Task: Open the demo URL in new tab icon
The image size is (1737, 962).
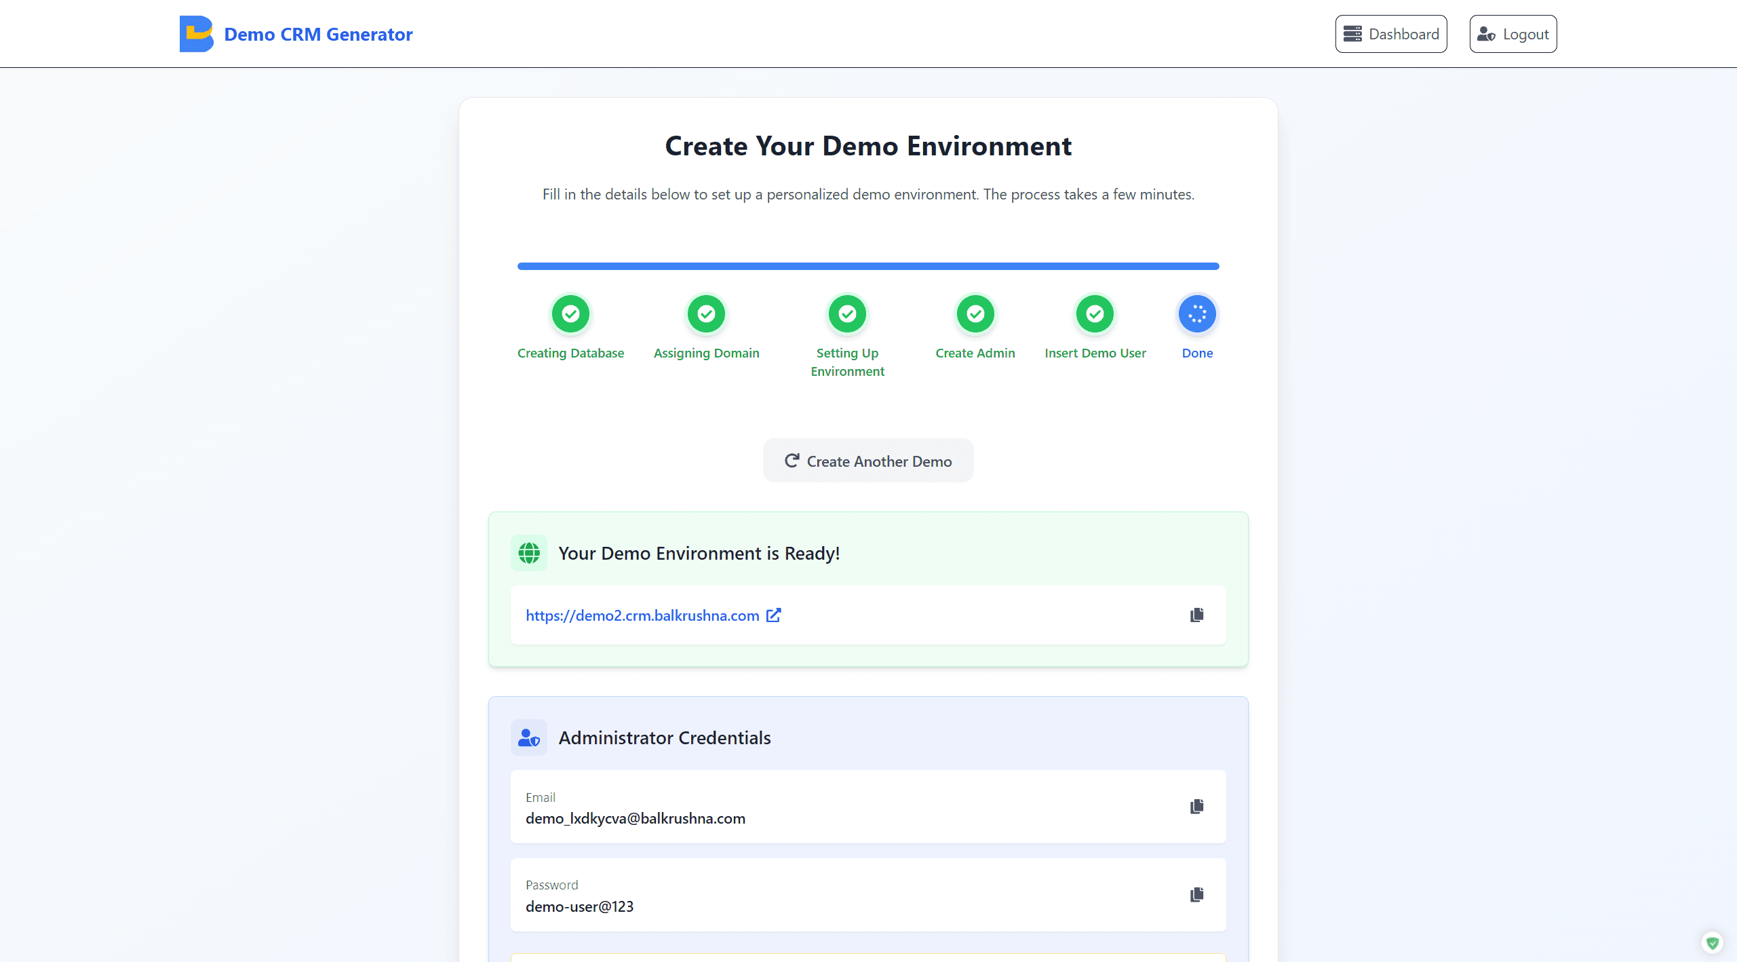Action: tap(773, 615)
